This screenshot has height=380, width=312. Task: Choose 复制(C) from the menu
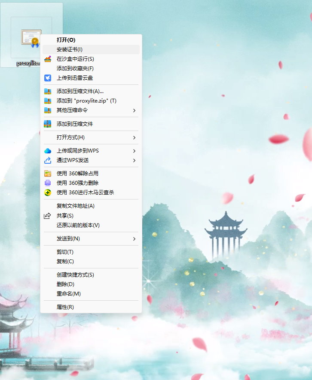pyautogui.click(x=91, y=262)
